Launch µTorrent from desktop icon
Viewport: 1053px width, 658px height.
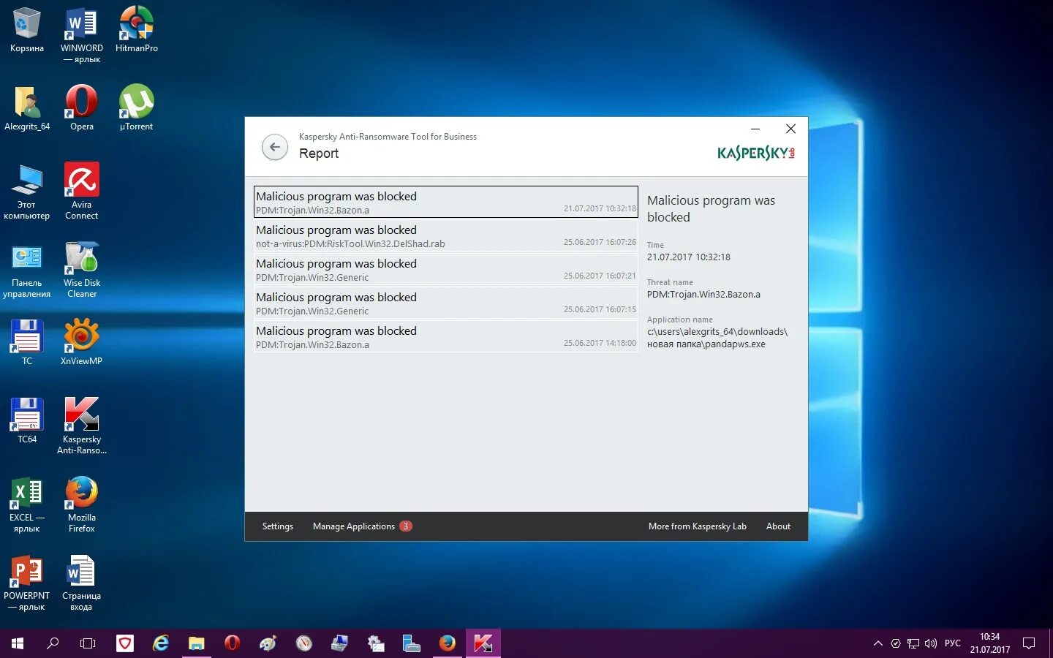pos(137,109)
